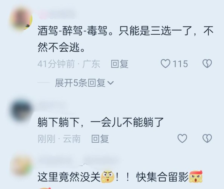This screenshot has height=189, width=224.
Task: Tap the red-headband emoji after 快集合留影
Action: click(196, 176)
